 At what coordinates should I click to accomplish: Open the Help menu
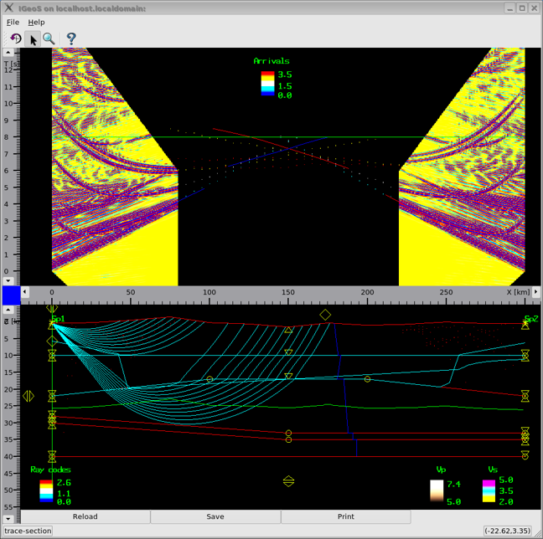pos(36,23)
